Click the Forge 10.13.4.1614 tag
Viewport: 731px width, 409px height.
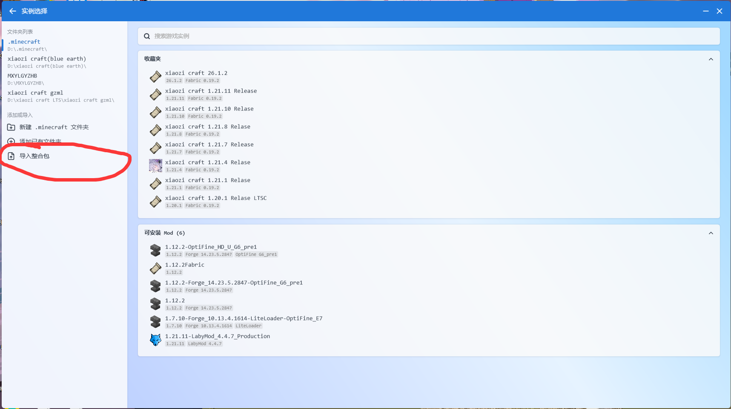pyautogui.click(x=209, y=326)
